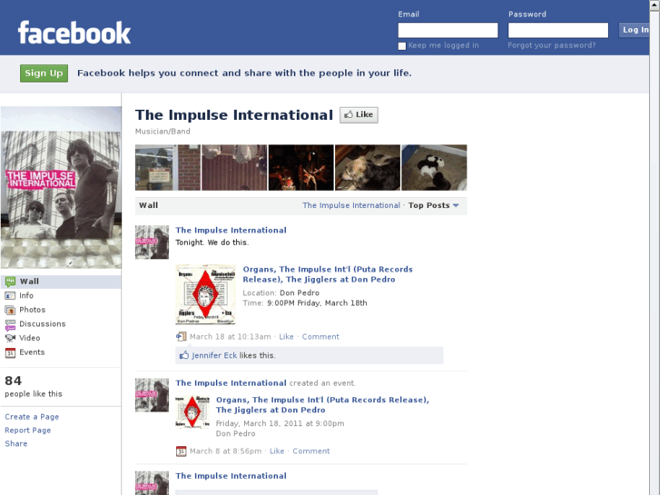Click the Log In button

point(634,30)
